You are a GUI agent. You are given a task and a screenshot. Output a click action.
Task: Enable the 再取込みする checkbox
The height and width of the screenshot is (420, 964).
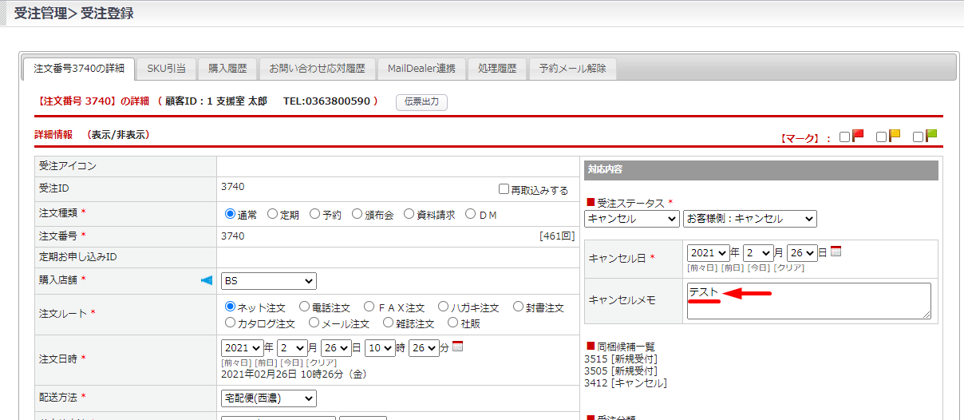point(504,189)
